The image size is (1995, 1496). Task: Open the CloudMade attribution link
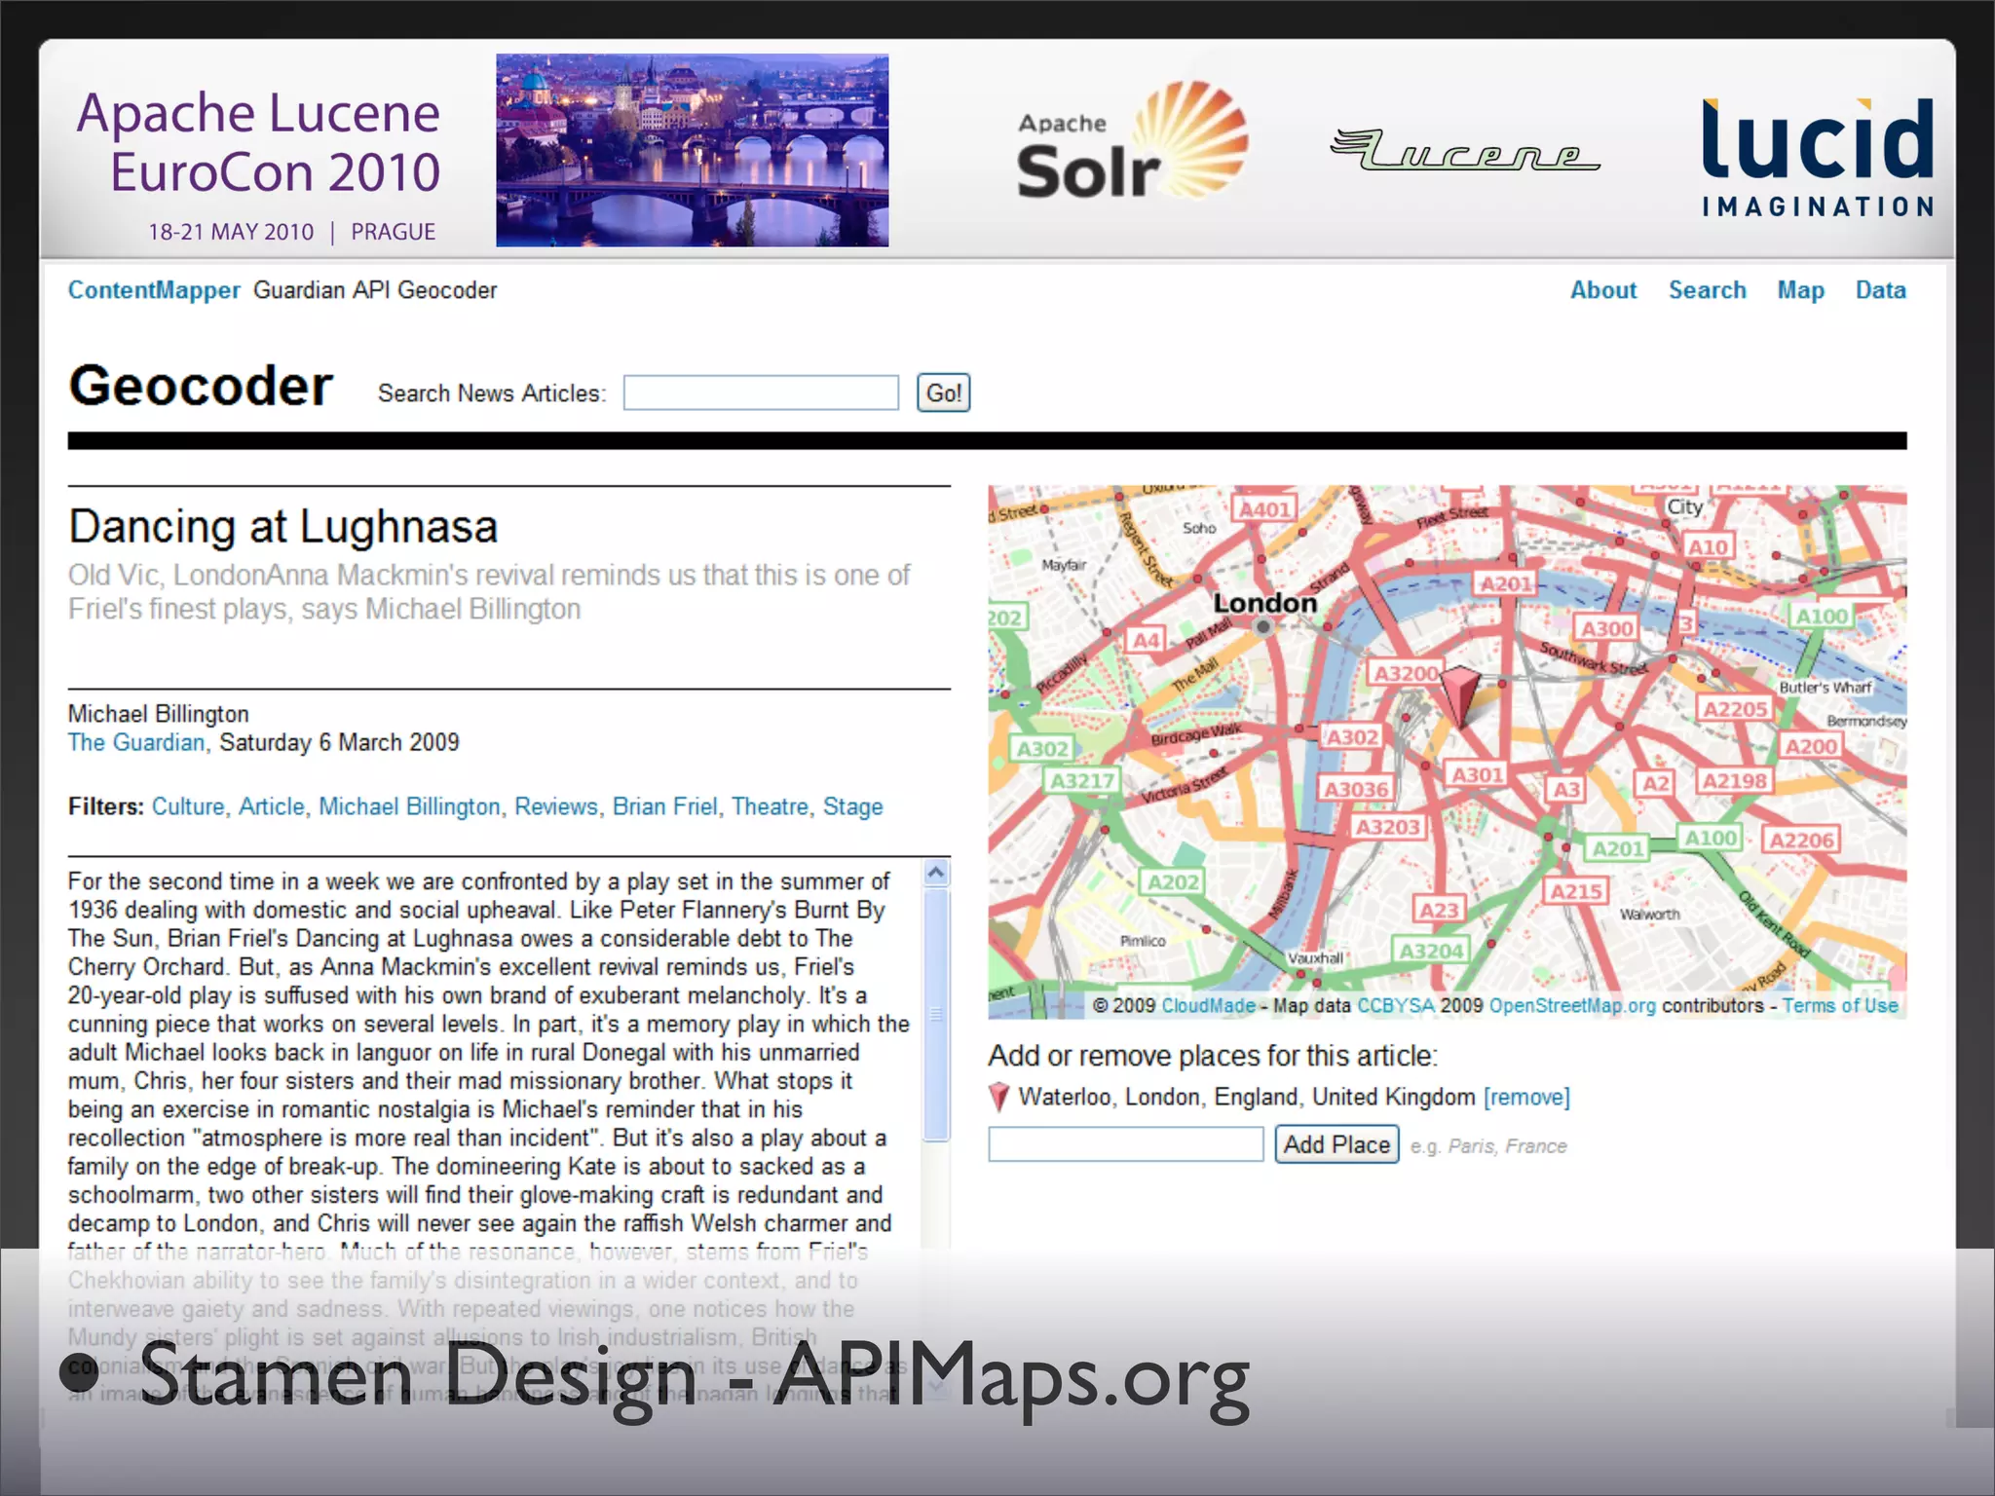[1208, 1005]
